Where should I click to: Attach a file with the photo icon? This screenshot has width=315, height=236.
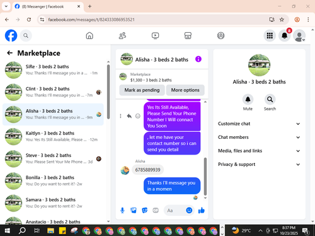pyautogui.click(x=134, y=210)
